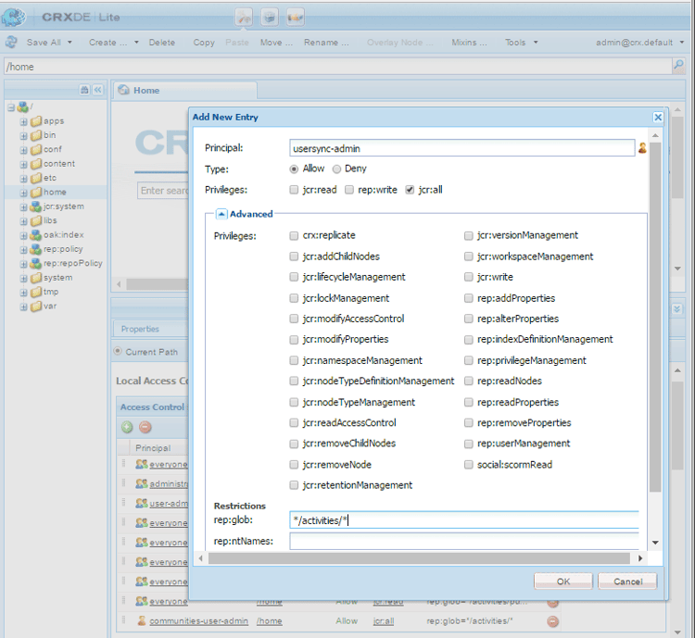Image resolution: width=695 pixels, height=638 pixels.
Task: Switch to the Properties tab
Action: (x=140, y=329)
